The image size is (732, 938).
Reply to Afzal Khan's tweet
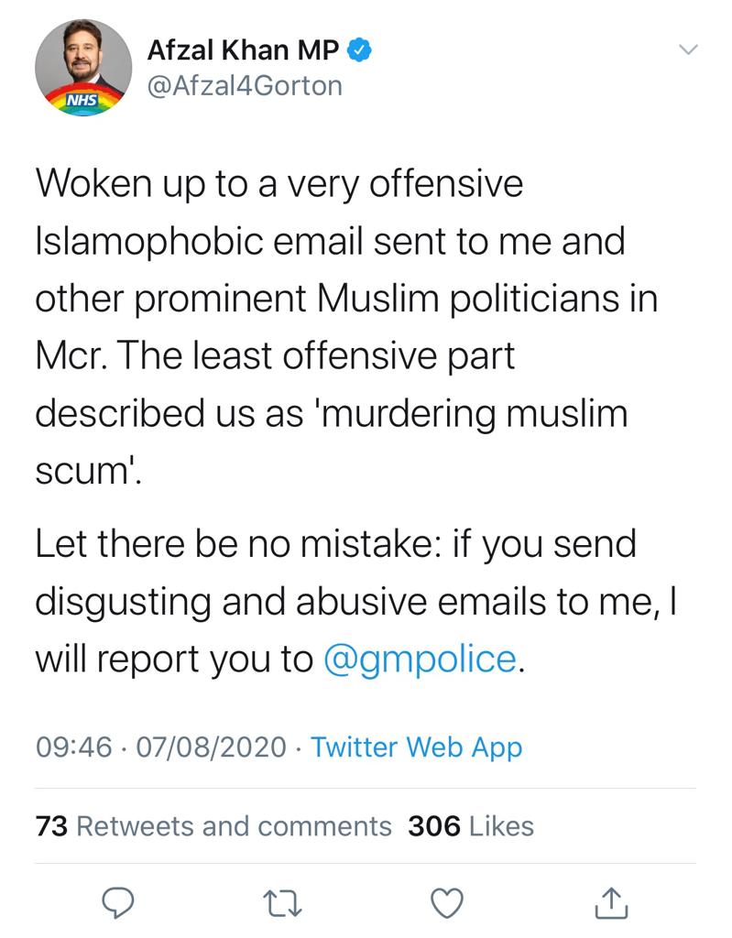pos(119,902)
